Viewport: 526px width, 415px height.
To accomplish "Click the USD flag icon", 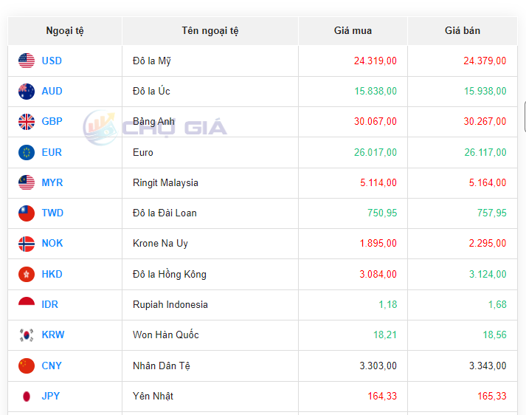I will point(27,61).
